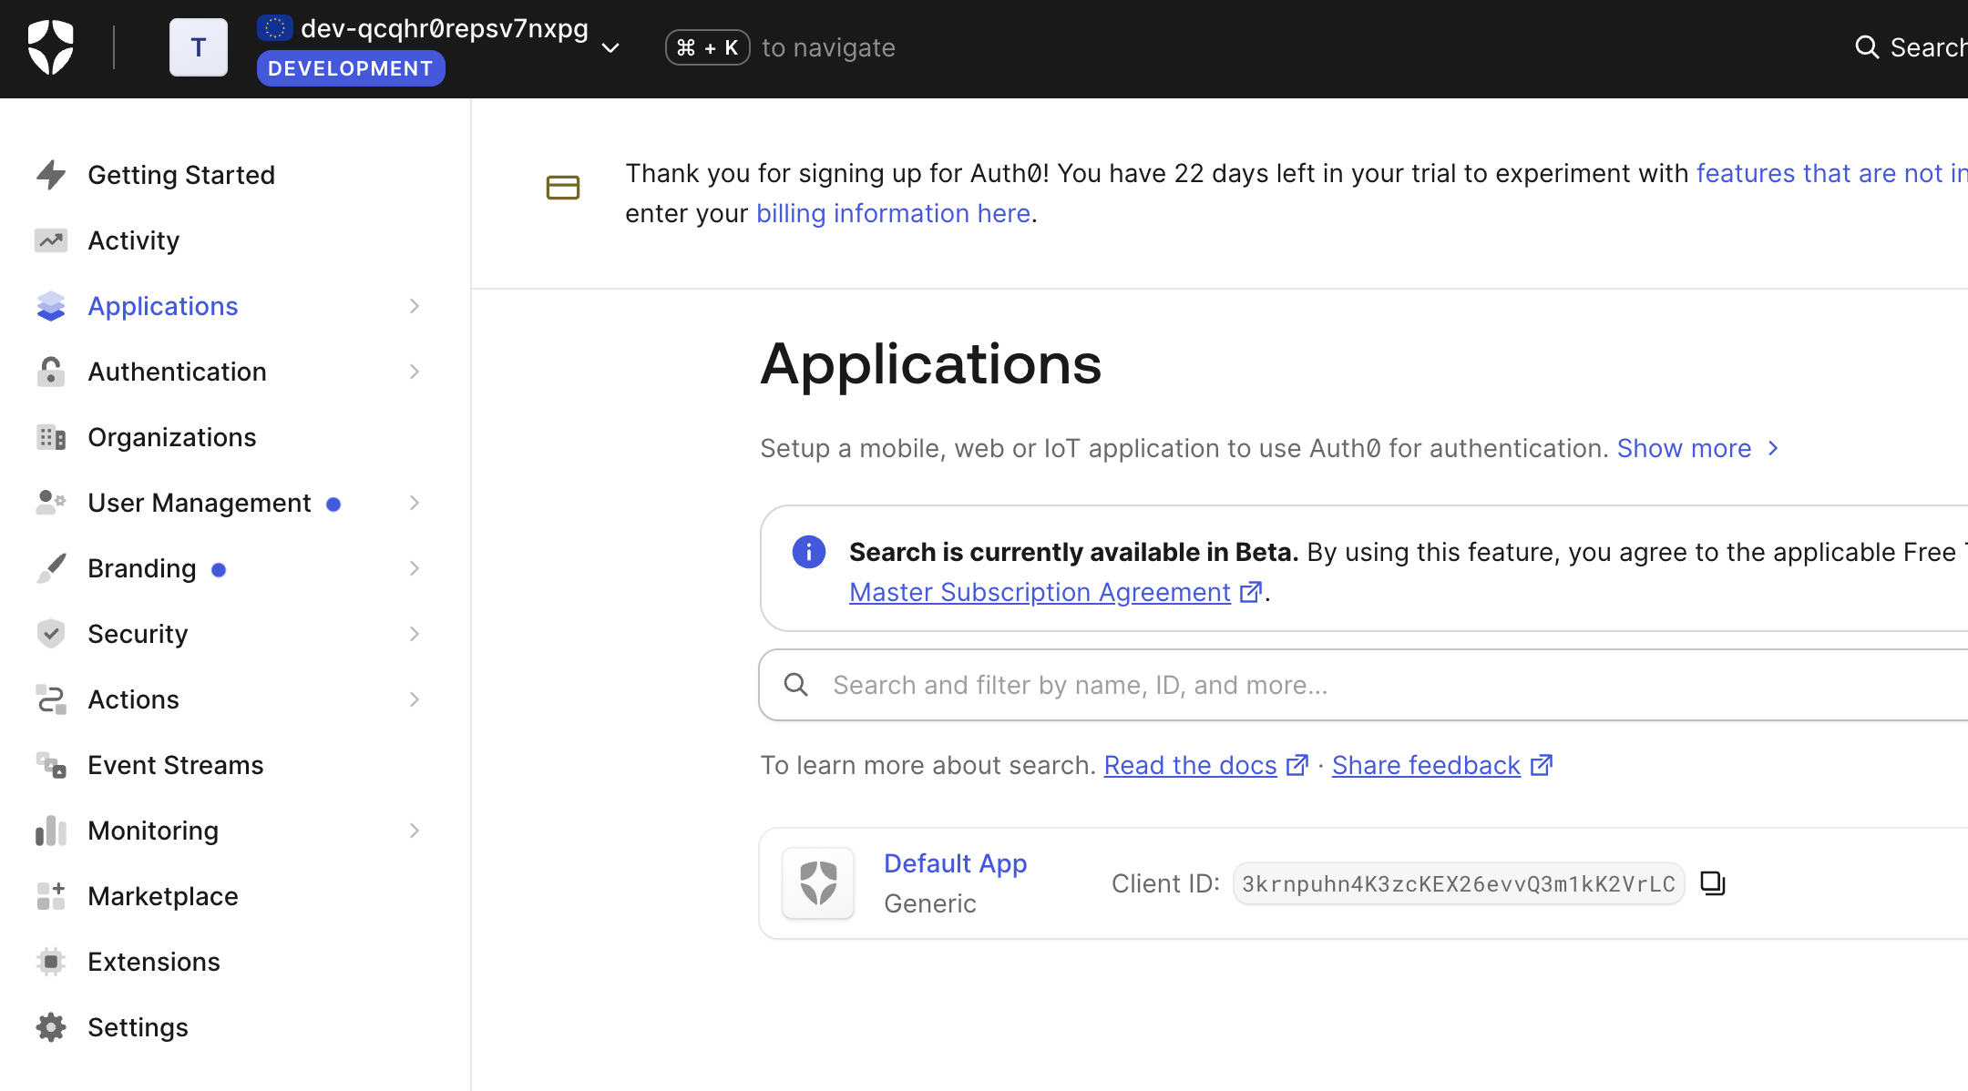Click the DEVELOPMENT environment badge
The height and width of the screenshot is (1091, 1968).
[351, 68]
